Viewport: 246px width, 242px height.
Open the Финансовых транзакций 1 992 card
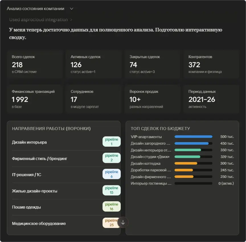click(35, 99)
